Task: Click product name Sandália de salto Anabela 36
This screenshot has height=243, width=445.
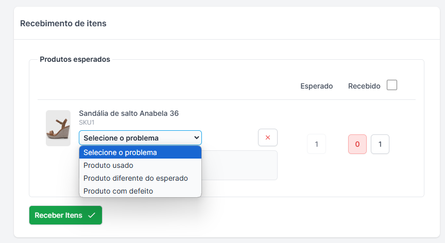Action: (x=129, y=113)
